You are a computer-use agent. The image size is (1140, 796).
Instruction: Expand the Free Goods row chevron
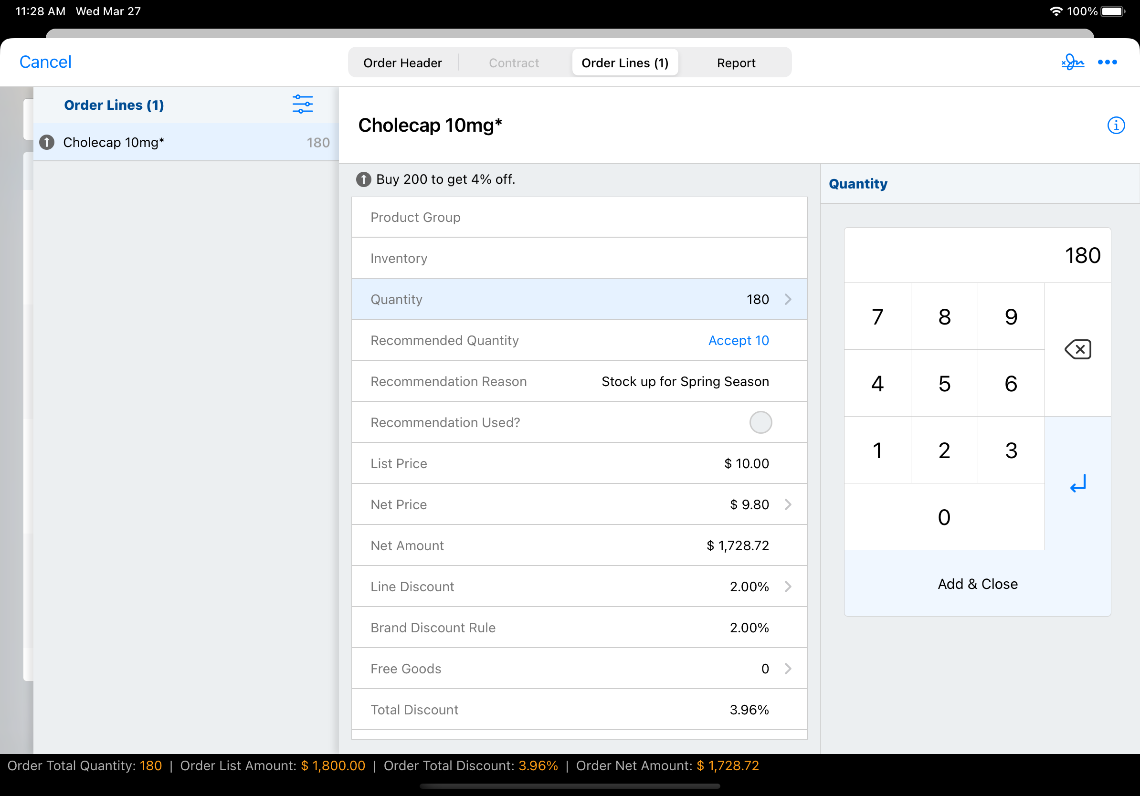tap(788, 669)
